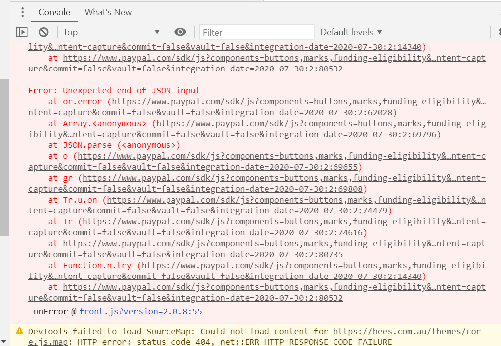Expand the Default levels dropdown

pos(351,32)
